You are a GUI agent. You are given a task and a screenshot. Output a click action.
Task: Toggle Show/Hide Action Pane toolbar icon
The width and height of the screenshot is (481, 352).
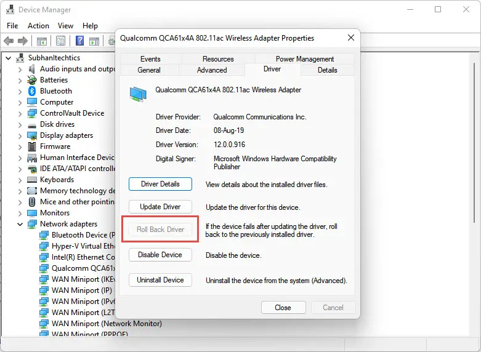pos(94,41)
